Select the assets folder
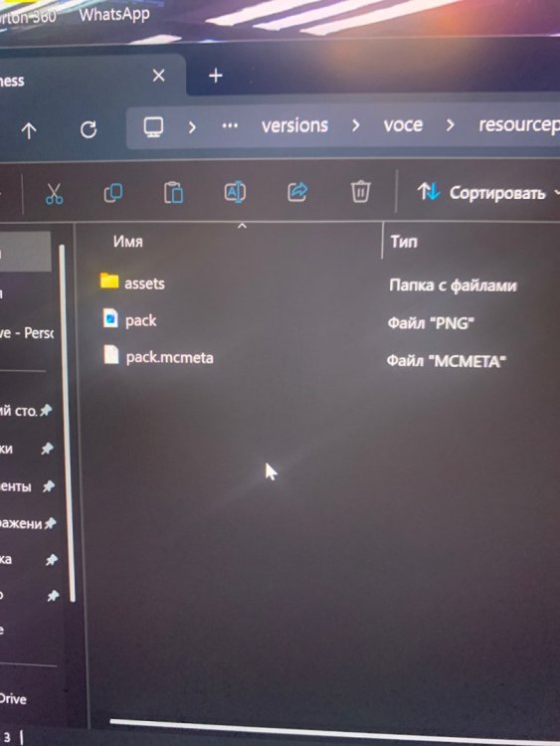 click(x=132, y=282)
